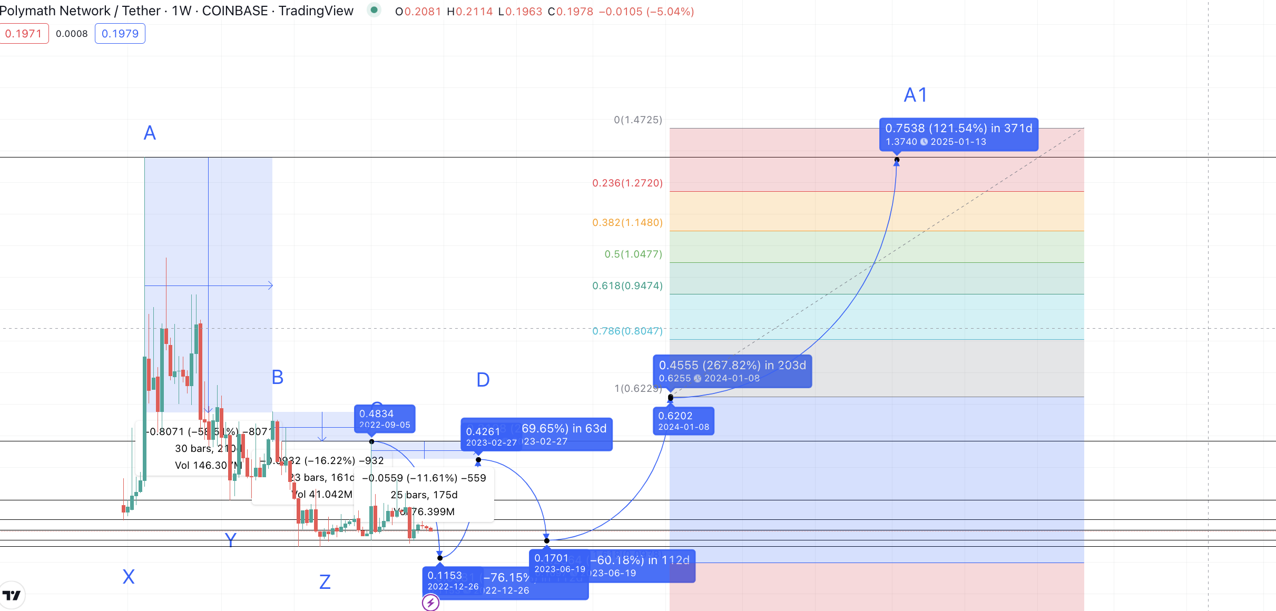Select the A1 text label
The image size is (1276, 611).
pos(915,95)
